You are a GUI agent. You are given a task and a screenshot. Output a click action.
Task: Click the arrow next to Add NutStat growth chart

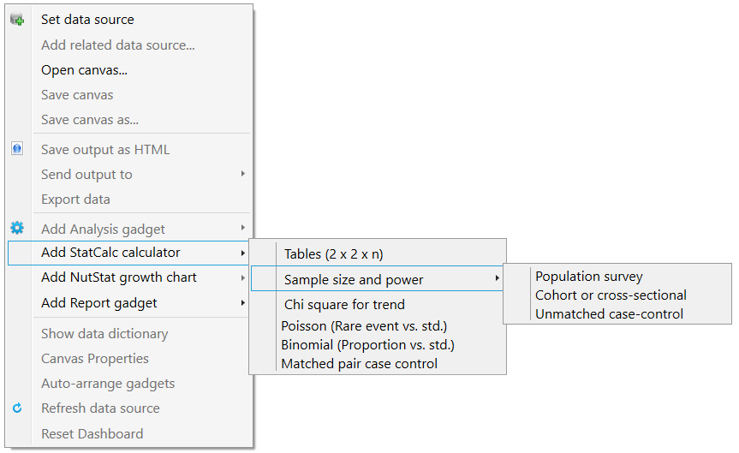click(242, 278)
